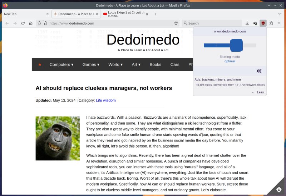This screenshot has width=286, height=196.
Task: Click the filtering mode slider handle
Action: [x=236, y=45]
